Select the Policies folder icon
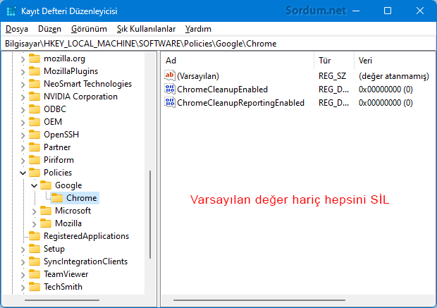 [x=35, y=173]
